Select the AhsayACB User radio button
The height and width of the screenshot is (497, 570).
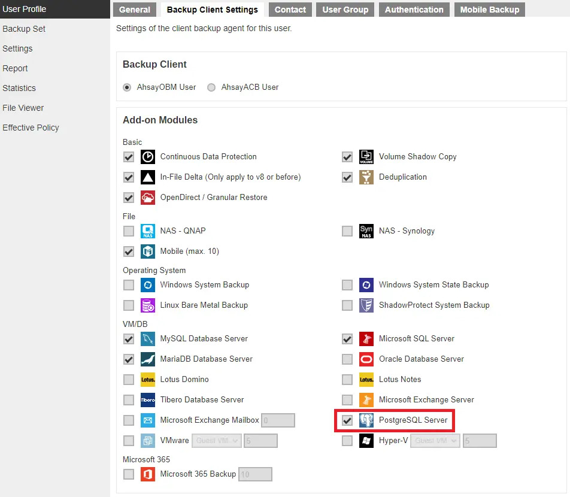coord(211,87)
